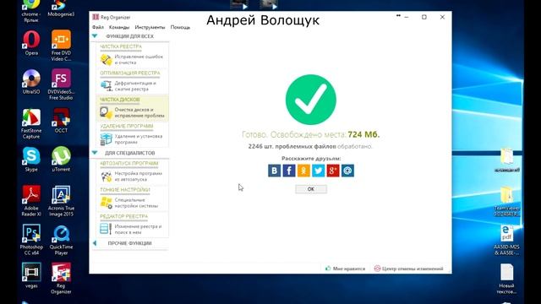Open vegas desktop shortcut
Screen dimensions: 541x304
(31, 275)
